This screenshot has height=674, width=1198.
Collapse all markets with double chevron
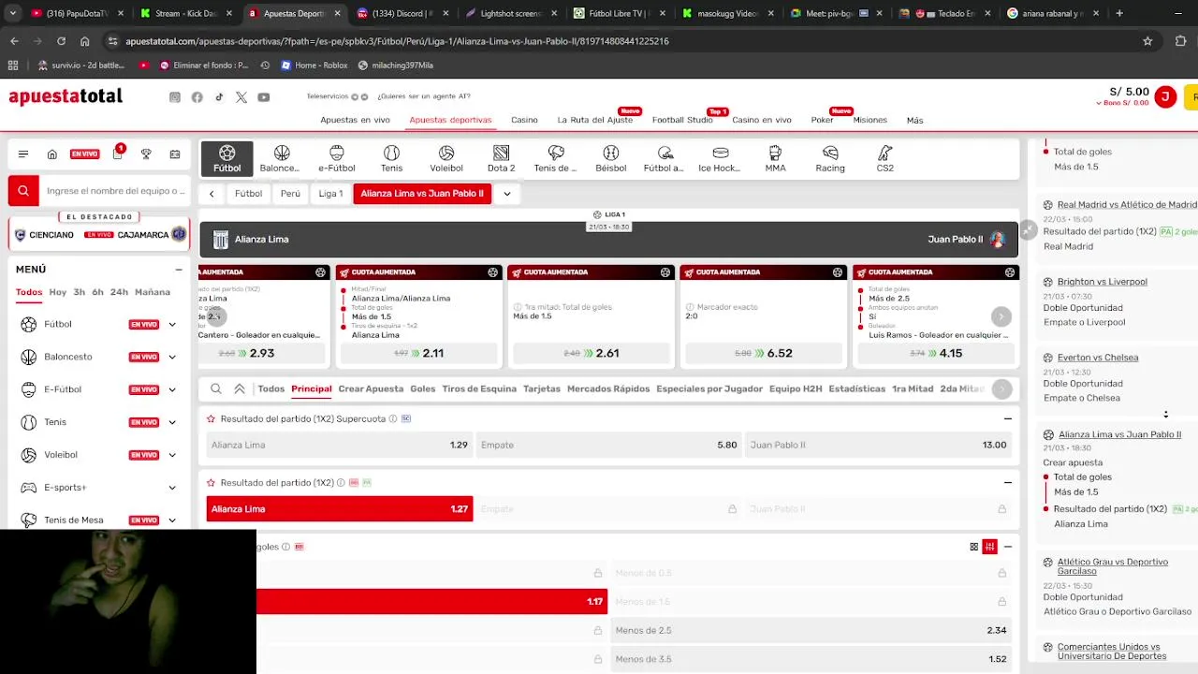tap(240, 388)
